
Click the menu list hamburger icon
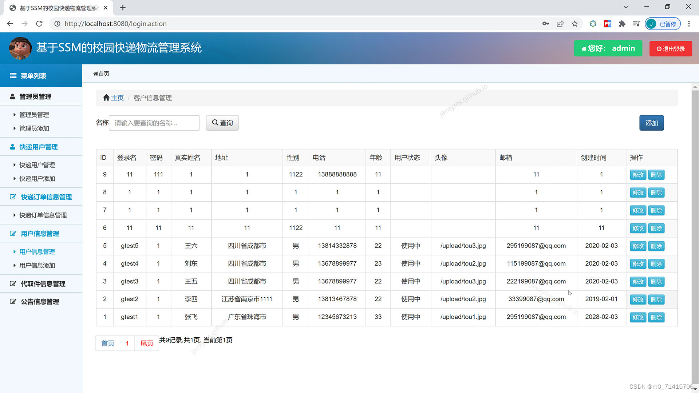[13, 76]
